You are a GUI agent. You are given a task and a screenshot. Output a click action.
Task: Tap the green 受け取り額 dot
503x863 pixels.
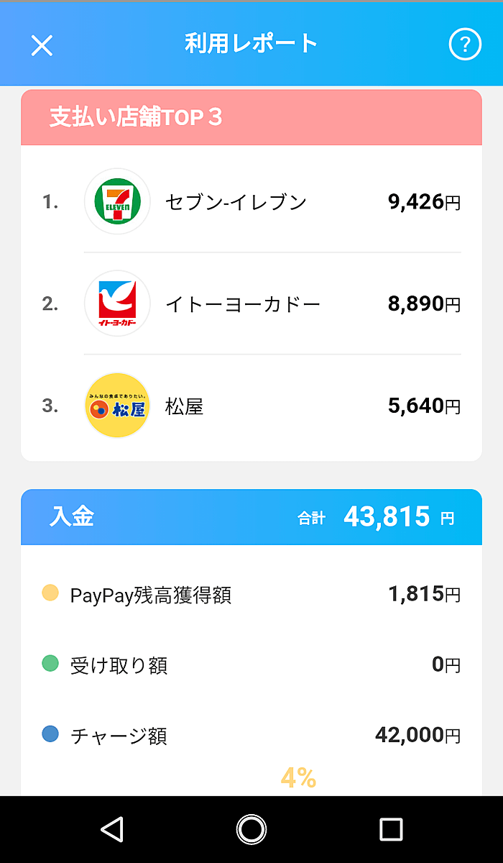coord(50,664)
